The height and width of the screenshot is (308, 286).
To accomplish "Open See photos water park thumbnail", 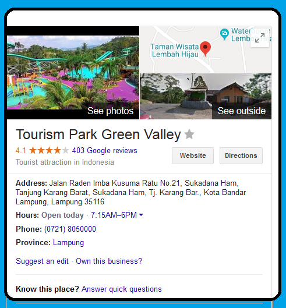I will tap(73, 73).
